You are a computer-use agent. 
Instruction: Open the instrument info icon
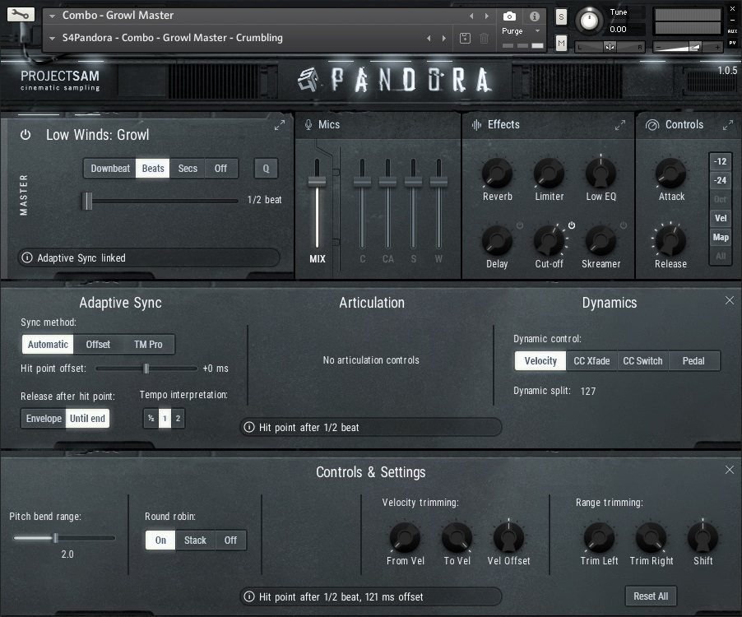pos(534,16)
